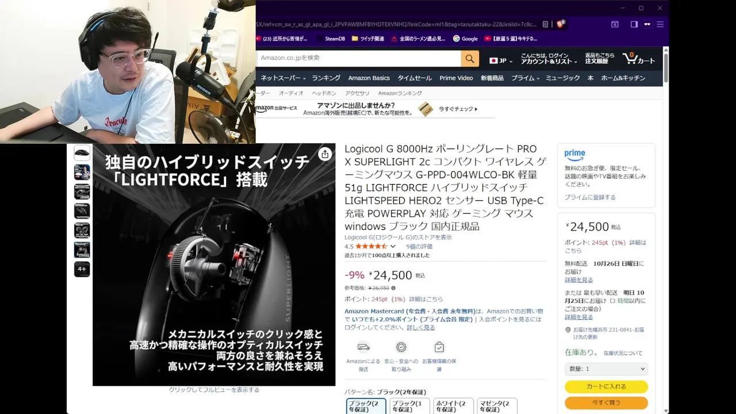The height and width of the screenshot is (414, 736).
Task: Click the Amazon shipping truck icon
Action: coord(363,347)
